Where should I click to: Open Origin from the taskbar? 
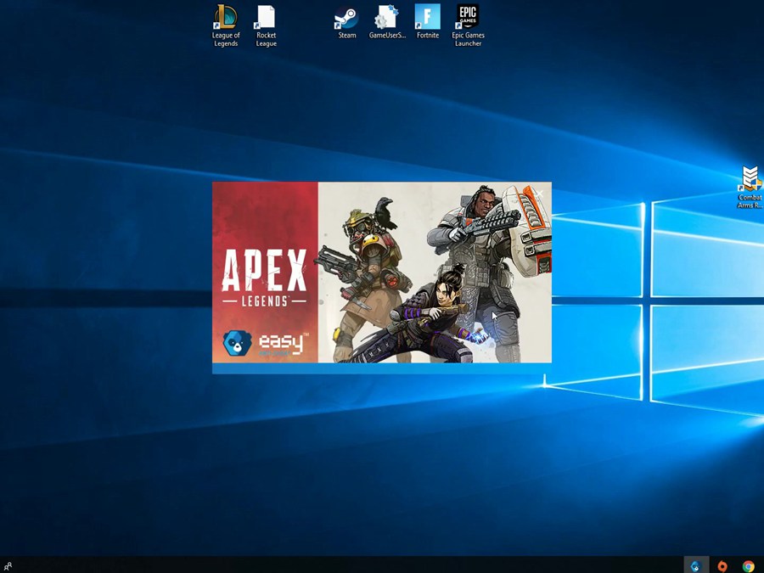coord(722,565)
